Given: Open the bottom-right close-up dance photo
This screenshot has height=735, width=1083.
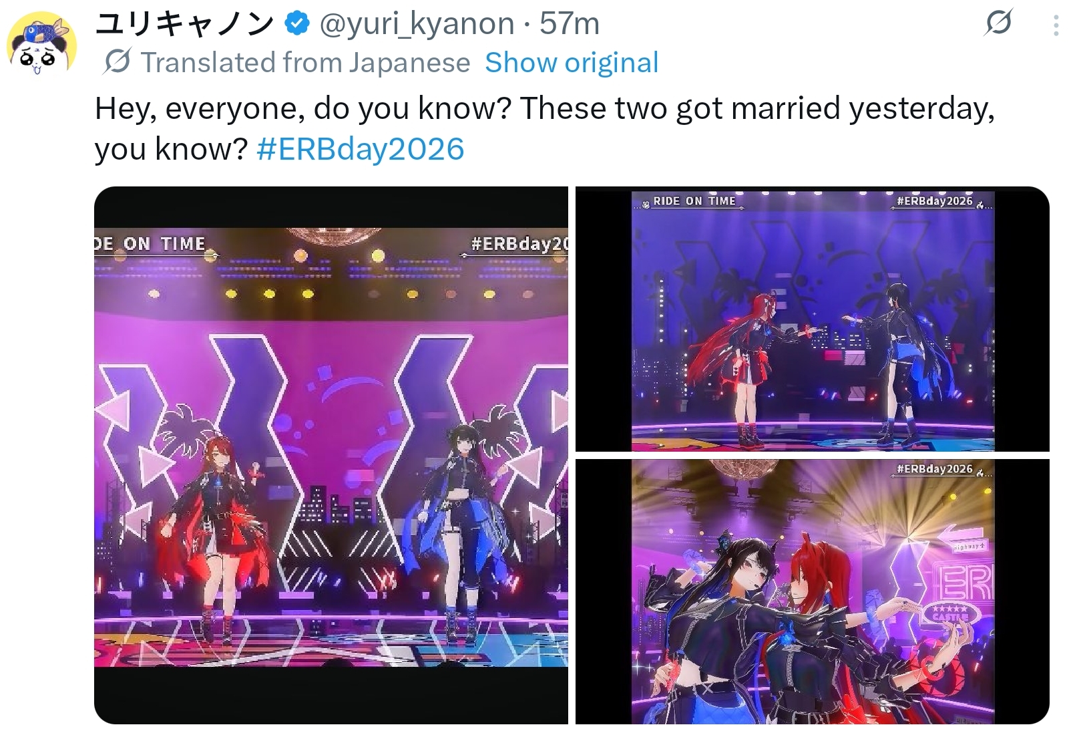Looking at the screenshot, I should click(813, 592).
